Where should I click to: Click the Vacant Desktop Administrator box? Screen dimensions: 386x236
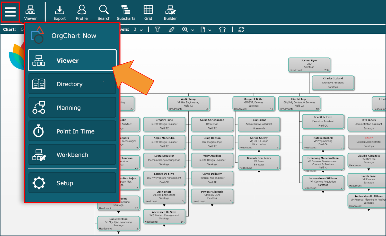(x=369, y=142)
